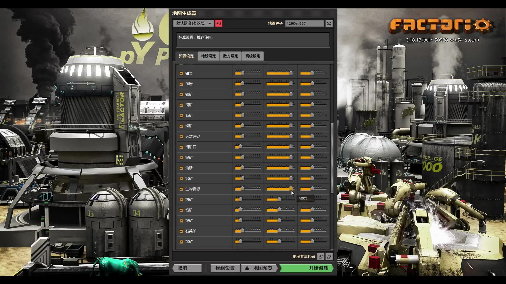Click the 天然硼砂 row label
The width and height of the screenshot is (506, 284).
[x=192, y=136]
